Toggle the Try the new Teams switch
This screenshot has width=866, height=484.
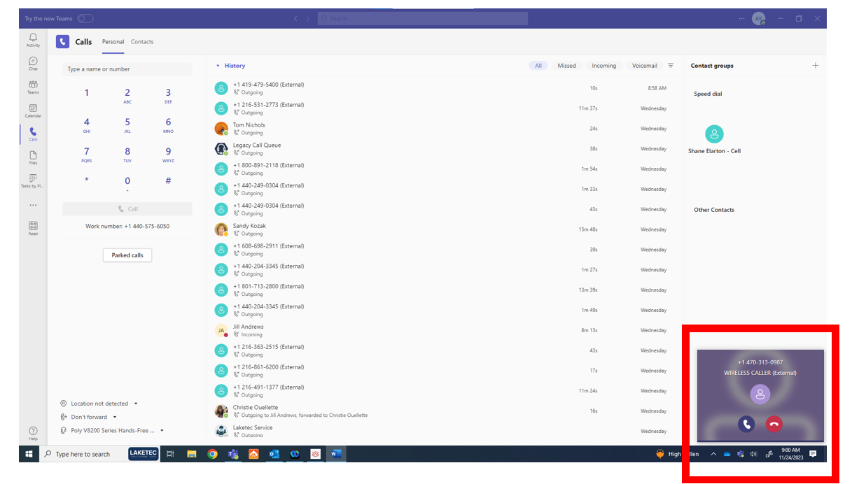pos(85,19)
